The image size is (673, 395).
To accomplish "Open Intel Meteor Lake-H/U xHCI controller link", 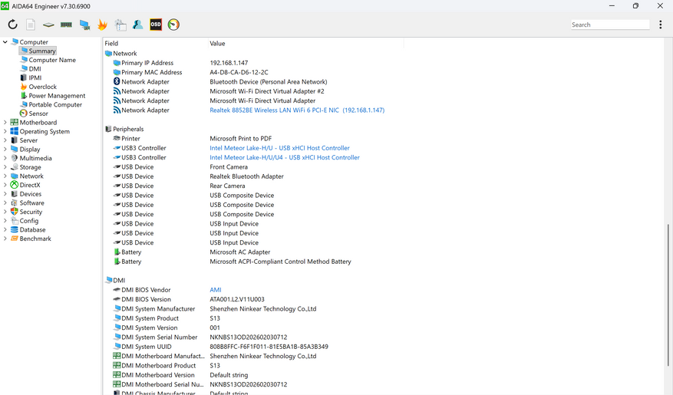I will click(279, 148).
